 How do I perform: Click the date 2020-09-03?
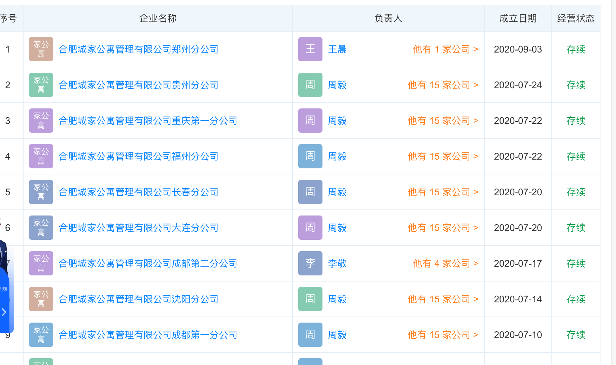(518, 49)
